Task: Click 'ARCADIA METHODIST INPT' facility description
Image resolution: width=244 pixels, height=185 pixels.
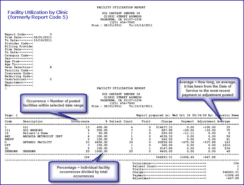Action: click(x=43, y=136)
